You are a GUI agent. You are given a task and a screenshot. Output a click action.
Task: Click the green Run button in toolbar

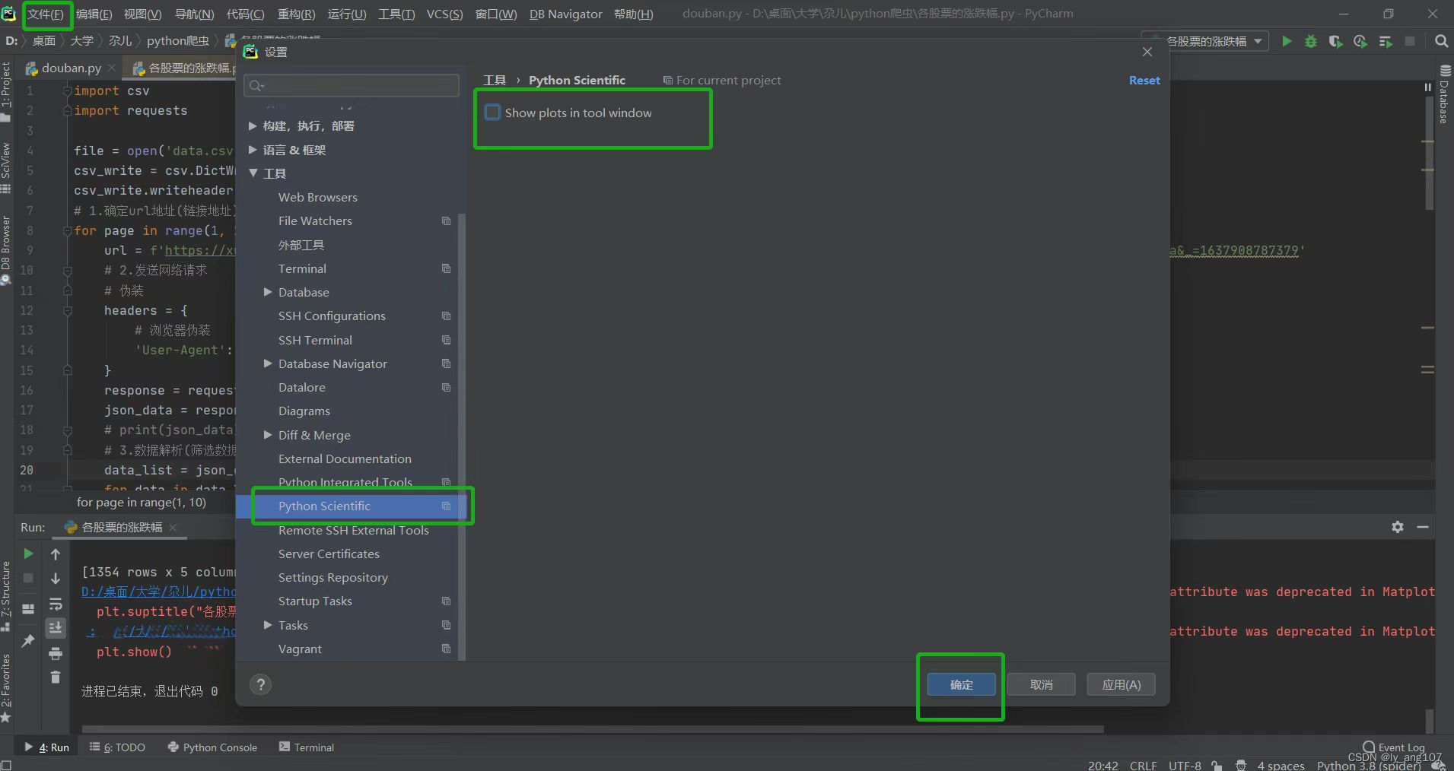coord(1287,41)
